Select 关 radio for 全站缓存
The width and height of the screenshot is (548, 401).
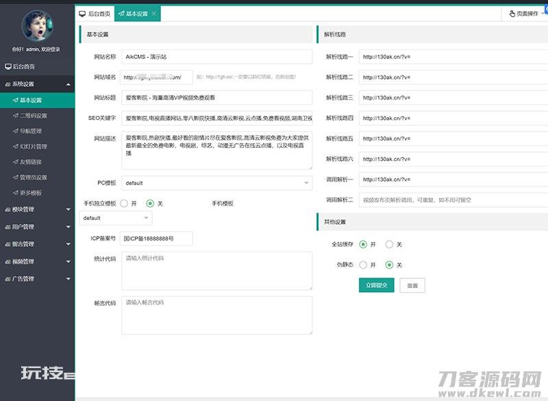389,245
